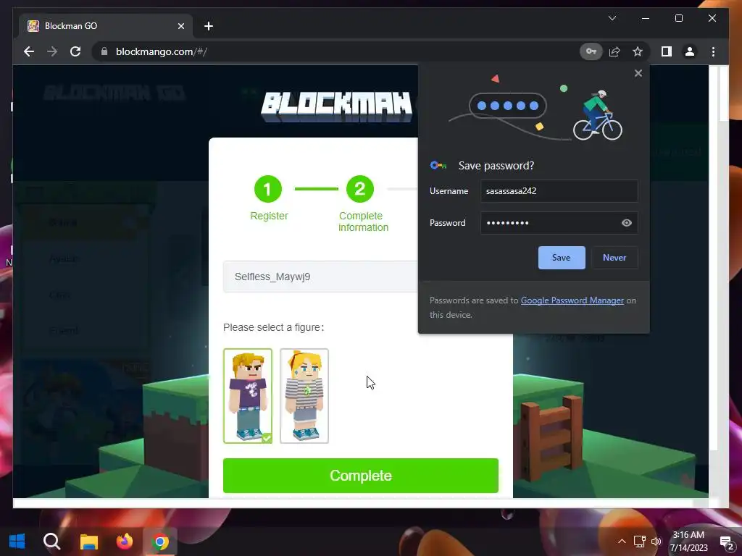Edit the nickname field Selfless_Maywj9

tap(320, 277)
